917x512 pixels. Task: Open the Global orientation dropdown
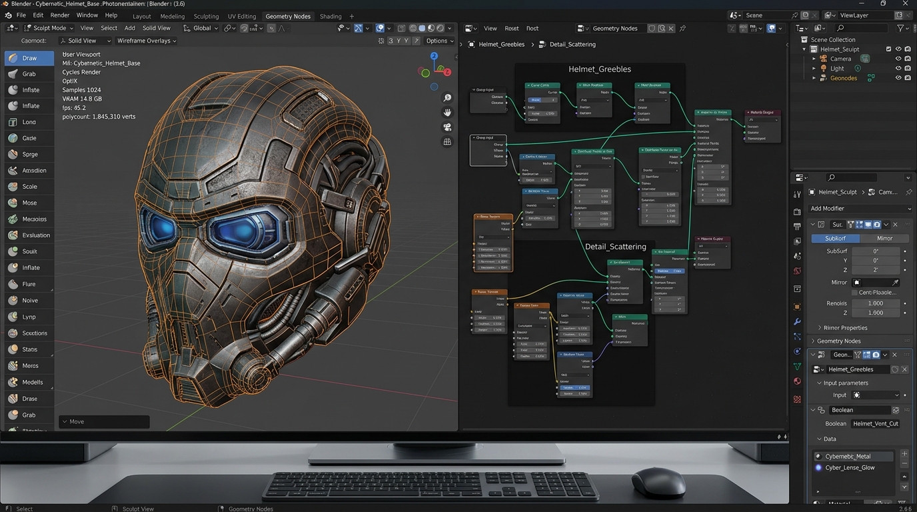(201, 28)
